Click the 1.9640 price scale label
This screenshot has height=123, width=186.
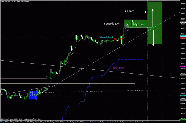click(x=183, y=104)
